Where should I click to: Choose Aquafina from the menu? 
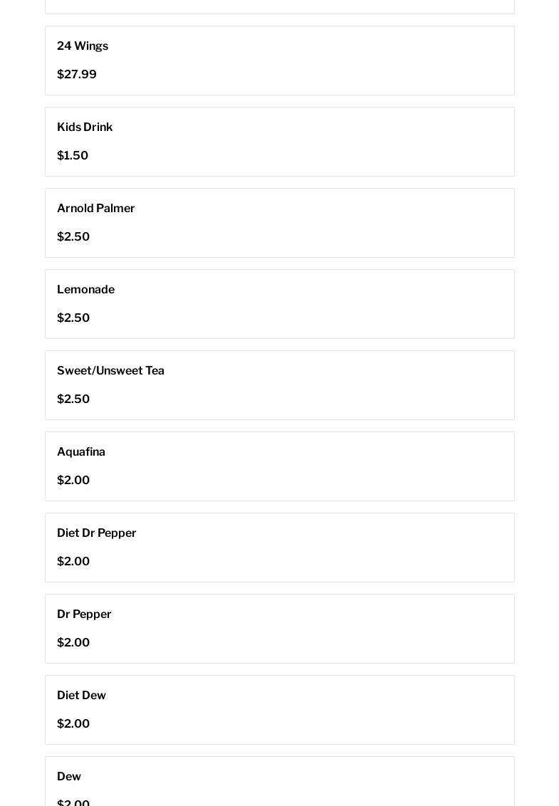(x=81, y=452)
